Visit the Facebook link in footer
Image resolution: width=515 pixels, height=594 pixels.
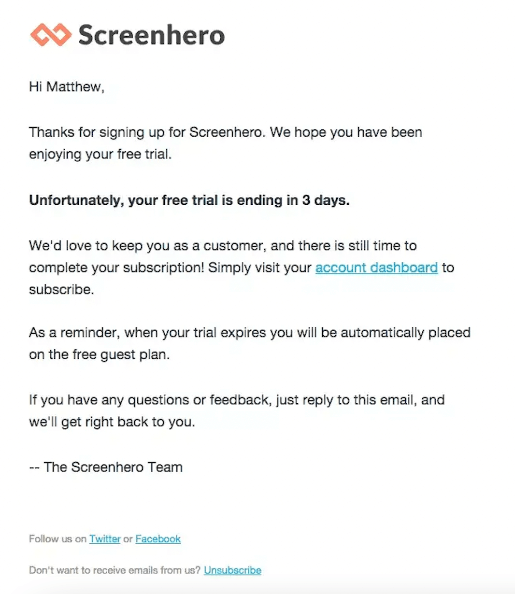(158, 539)
